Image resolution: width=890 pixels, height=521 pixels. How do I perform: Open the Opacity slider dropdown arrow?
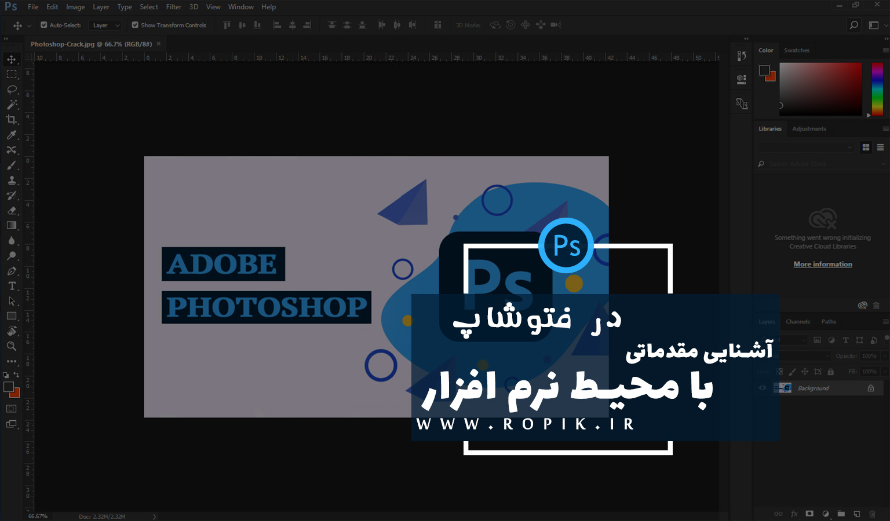click(885, 355)
